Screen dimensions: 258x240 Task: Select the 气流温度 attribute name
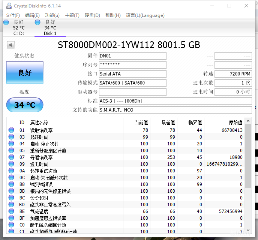pos(39,211)
